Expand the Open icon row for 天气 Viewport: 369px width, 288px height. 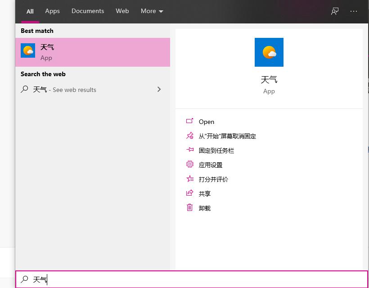point(189,121)
